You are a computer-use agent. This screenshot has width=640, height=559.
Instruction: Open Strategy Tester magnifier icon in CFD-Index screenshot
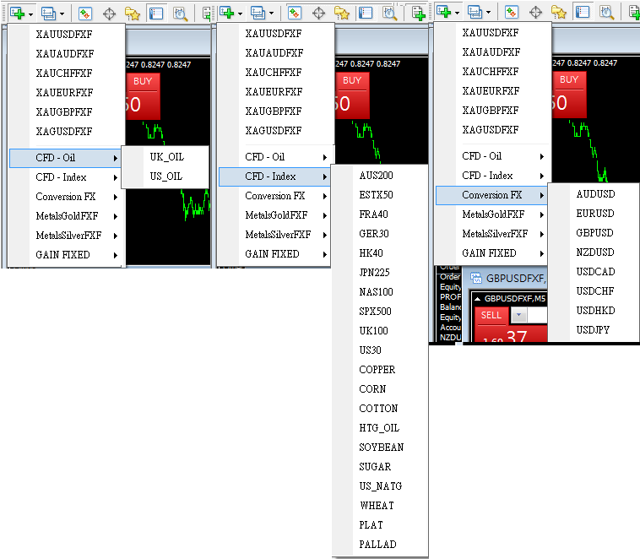(x=389, y=13)
